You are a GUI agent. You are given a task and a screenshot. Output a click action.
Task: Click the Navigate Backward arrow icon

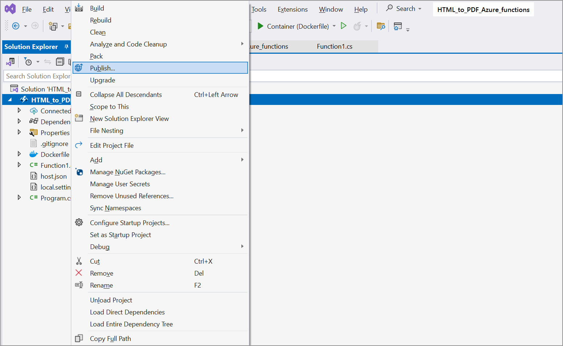tap(16, 26)
